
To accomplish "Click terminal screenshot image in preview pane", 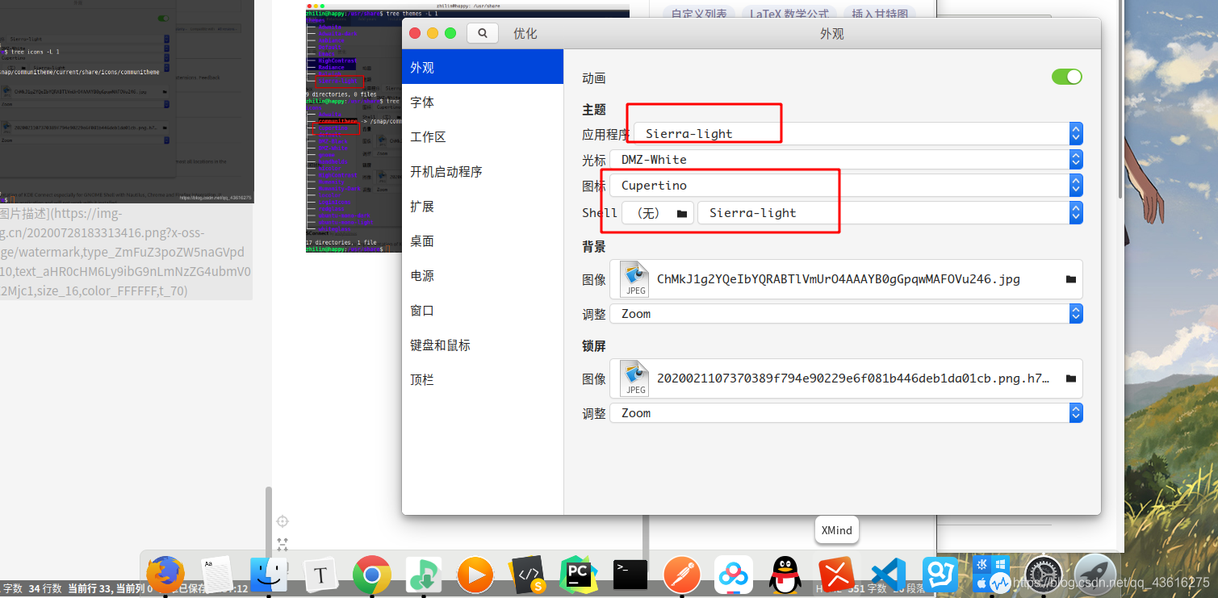I will (x=354, y=128).
